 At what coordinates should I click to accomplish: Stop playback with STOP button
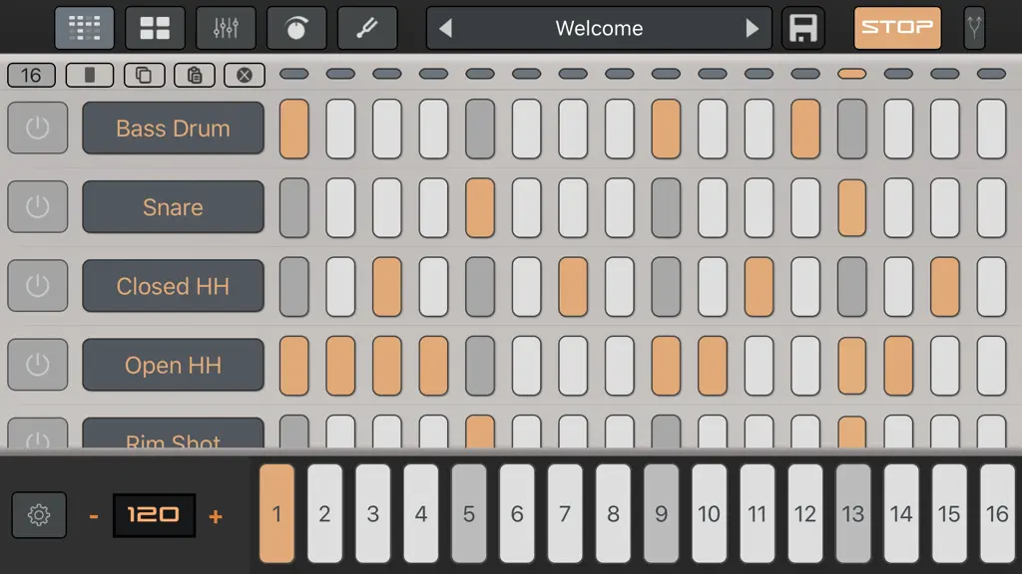click(897, 28)
